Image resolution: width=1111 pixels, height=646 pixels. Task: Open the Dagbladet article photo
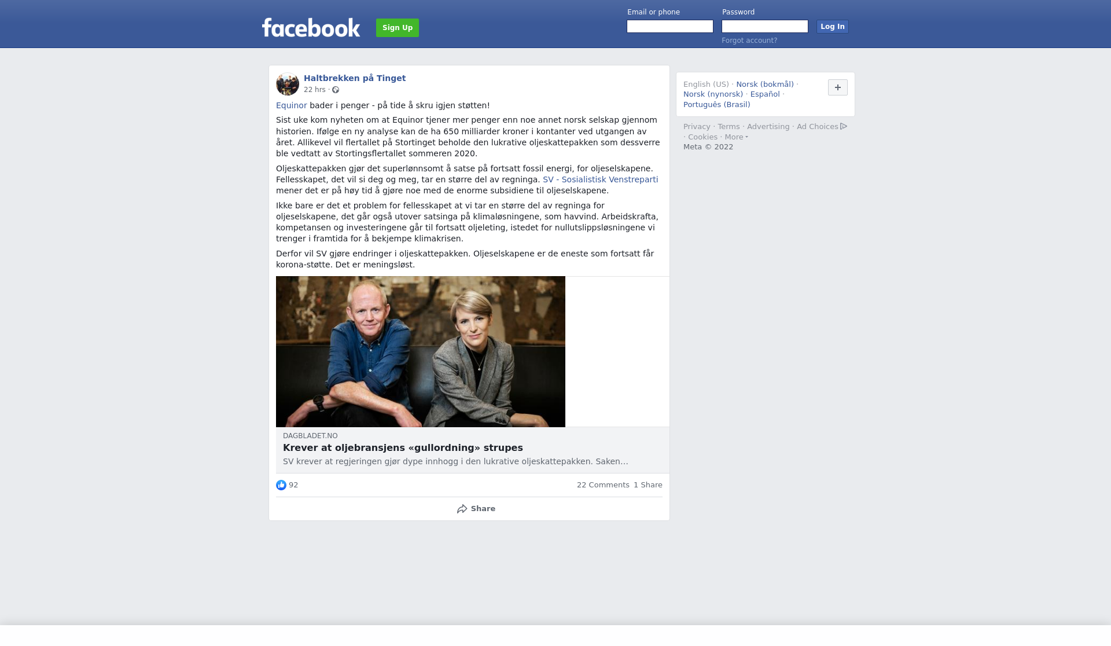tap(421, 351)
